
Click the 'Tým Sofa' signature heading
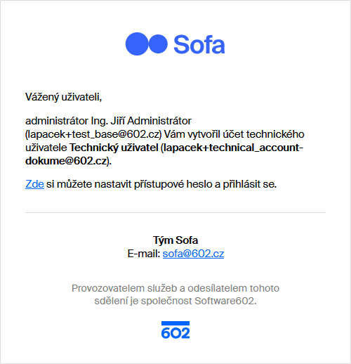pyautogui.click(x=175, y=240)
